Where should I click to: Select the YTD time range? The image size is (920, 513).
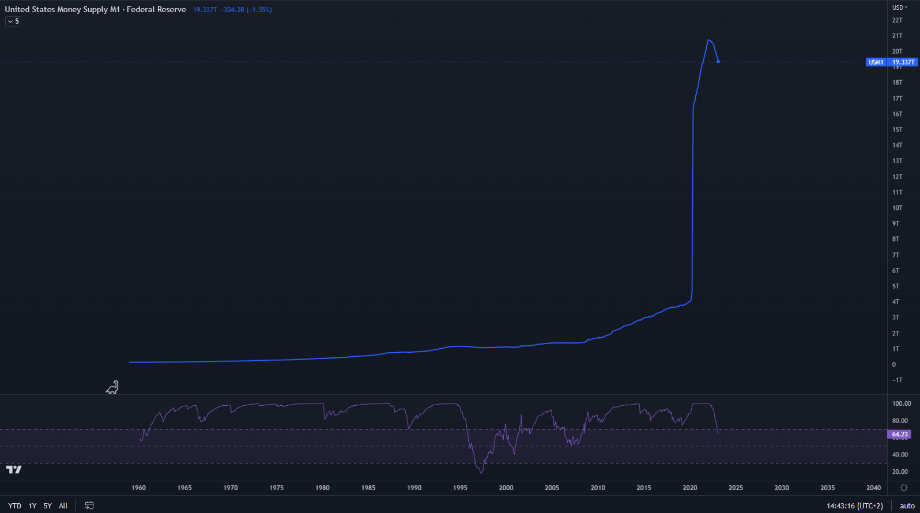click(x=15, y=506)
